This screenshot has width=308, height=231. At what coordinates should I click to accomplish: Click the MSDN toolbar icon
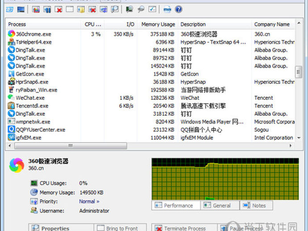167,9
